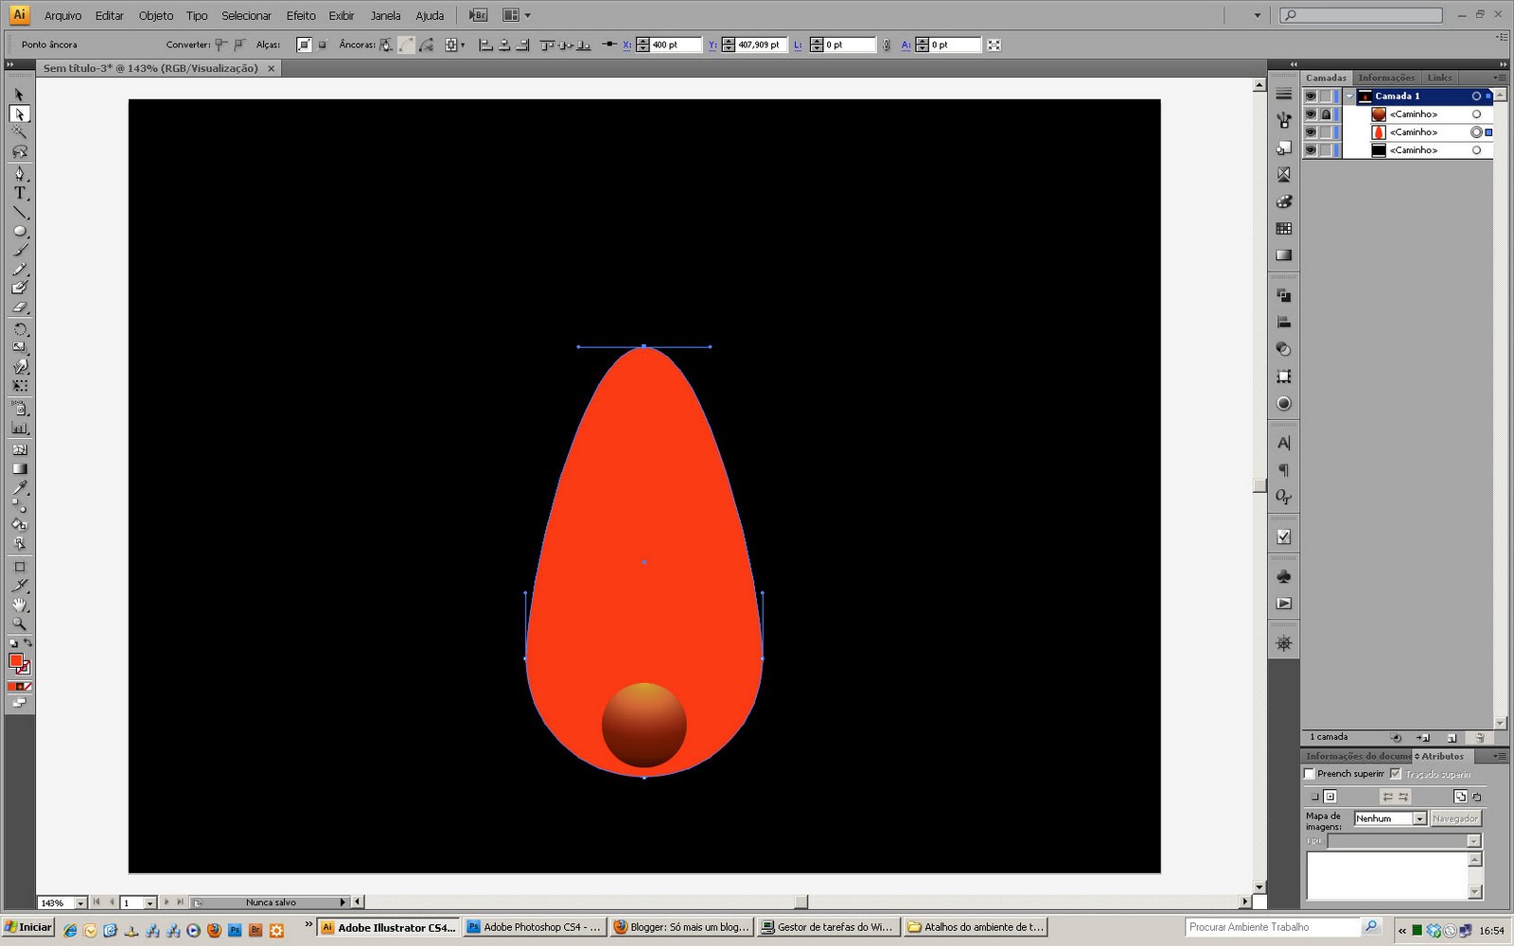Select the Pen tool in the toolbar
Viewport: 1514px width, 946px height.
(20, 174)
